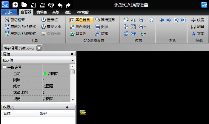Select the 剪切框架 tool
Viewport: 209px width, 124px height.
point(15,20)
